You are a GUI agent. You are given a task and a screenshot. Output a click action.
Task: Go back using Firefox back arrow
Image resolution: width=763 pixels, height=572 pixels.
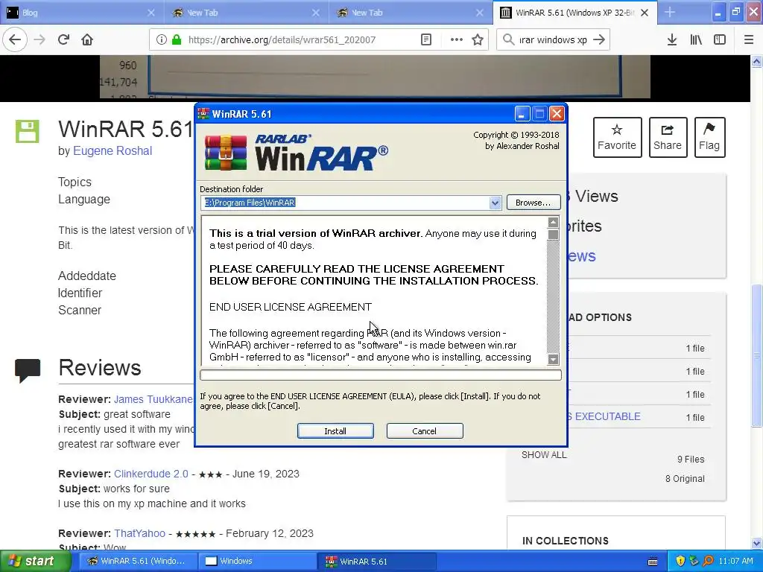(15, 39)
